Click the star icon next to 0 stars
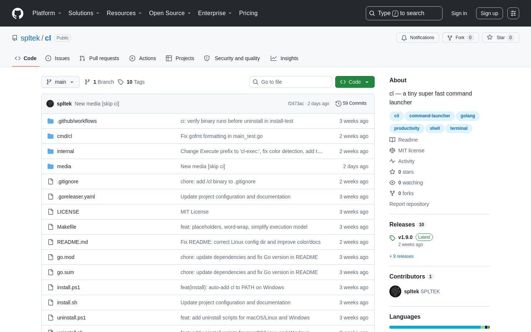The height and width of the screenshot is (332, 531). pyautogui.click(x=392, y=172)
